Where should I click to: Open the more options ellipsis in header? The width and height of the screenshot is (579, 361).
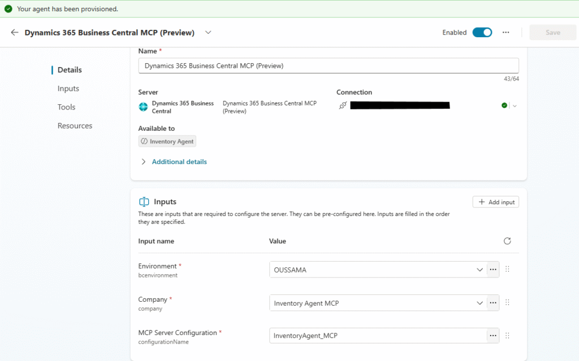point(506,33)
